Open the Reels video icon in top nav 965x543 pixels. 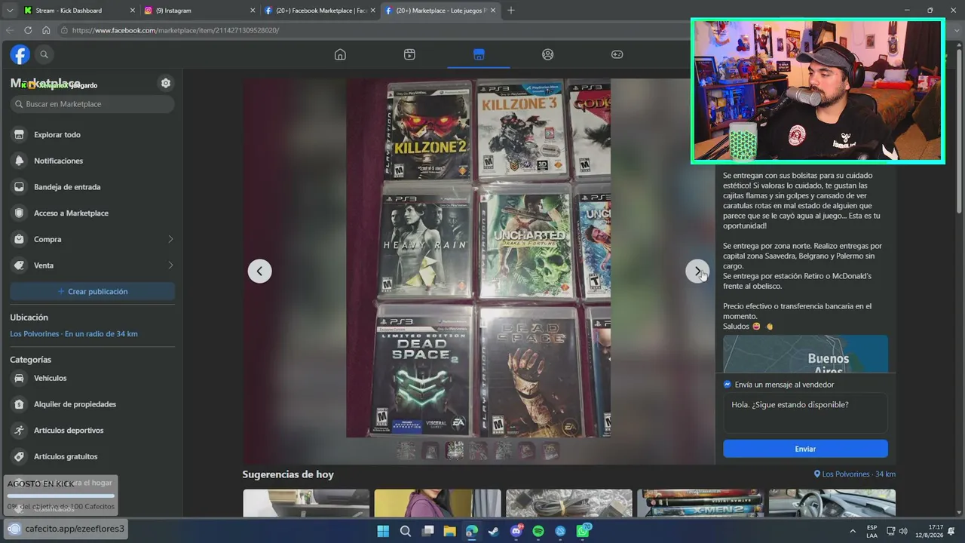409,54
